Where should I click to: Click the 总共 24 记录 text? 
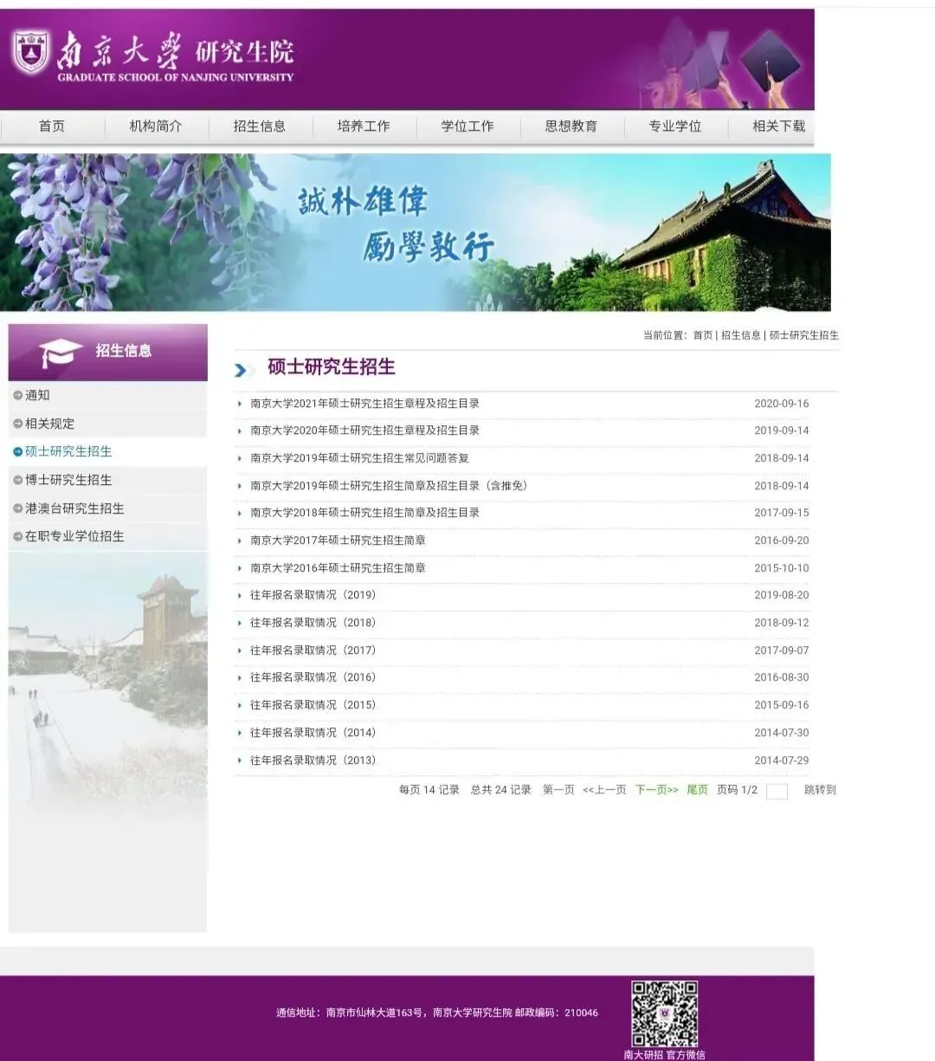(x=500, y=790)
